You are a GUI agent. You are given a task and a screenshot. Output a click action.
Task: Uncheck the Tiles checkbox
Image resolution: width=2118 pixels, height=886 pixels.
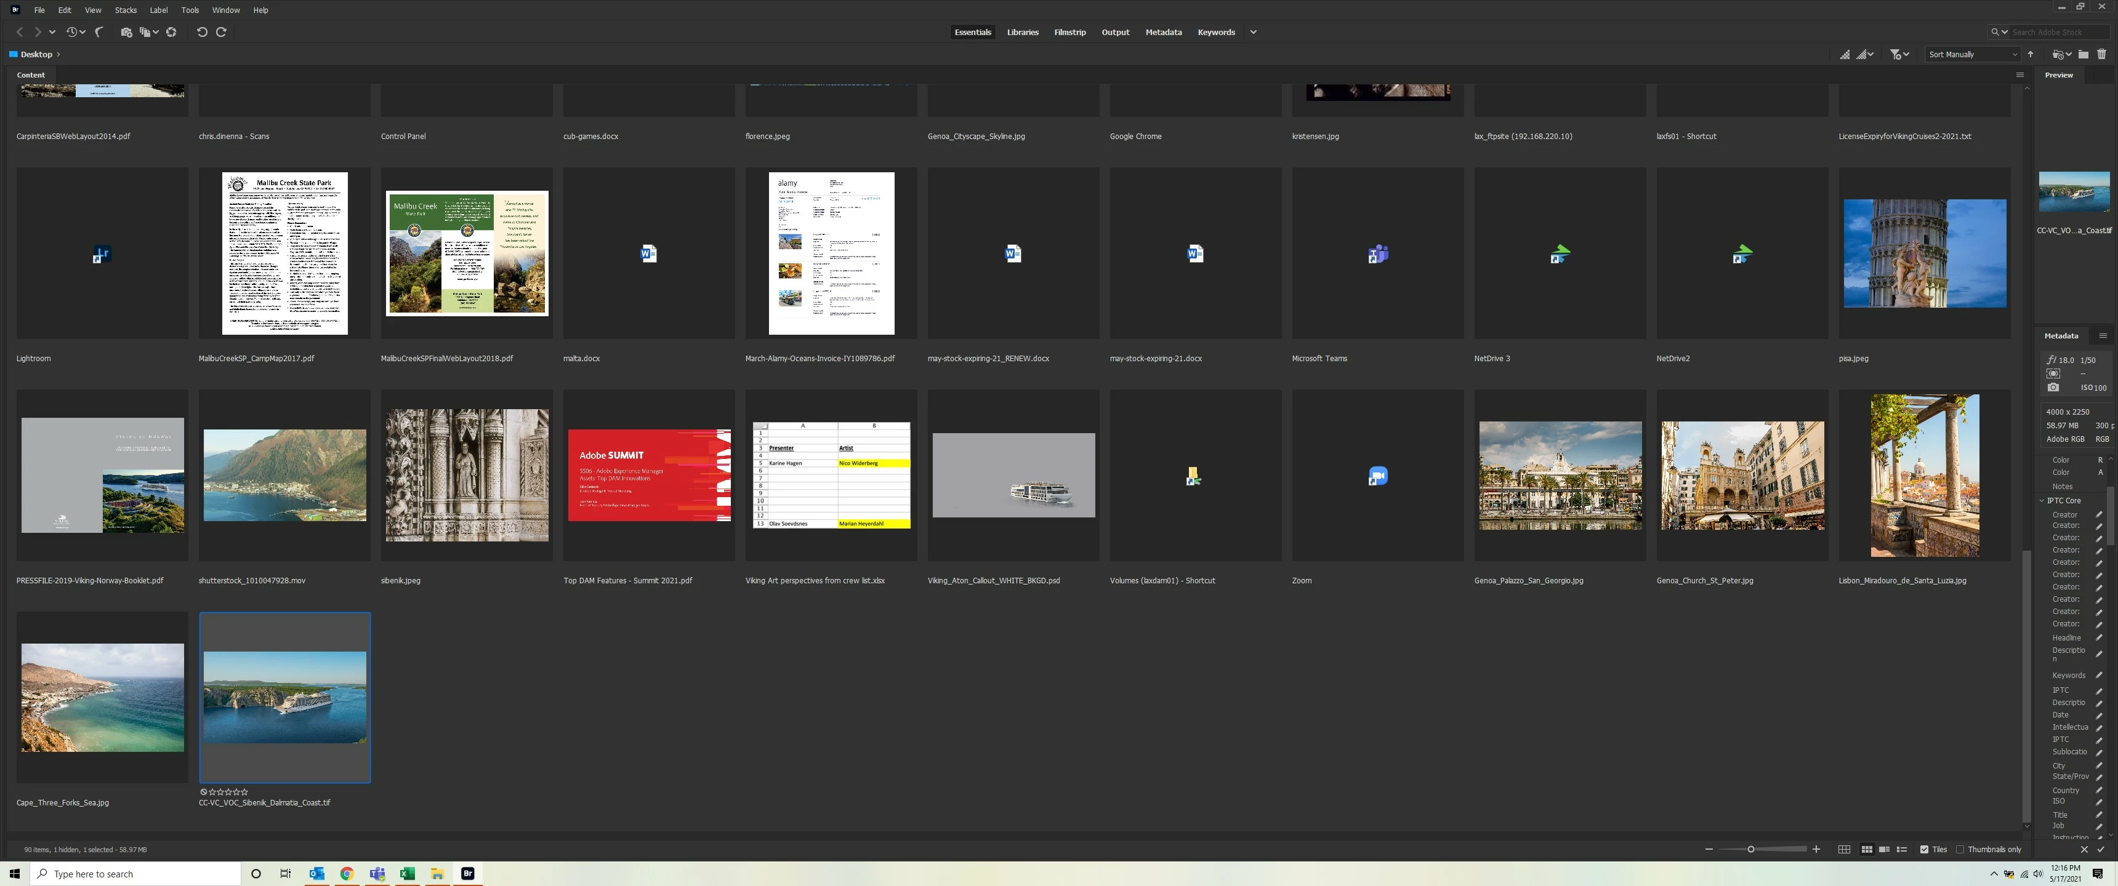(x=1924, y=849)
